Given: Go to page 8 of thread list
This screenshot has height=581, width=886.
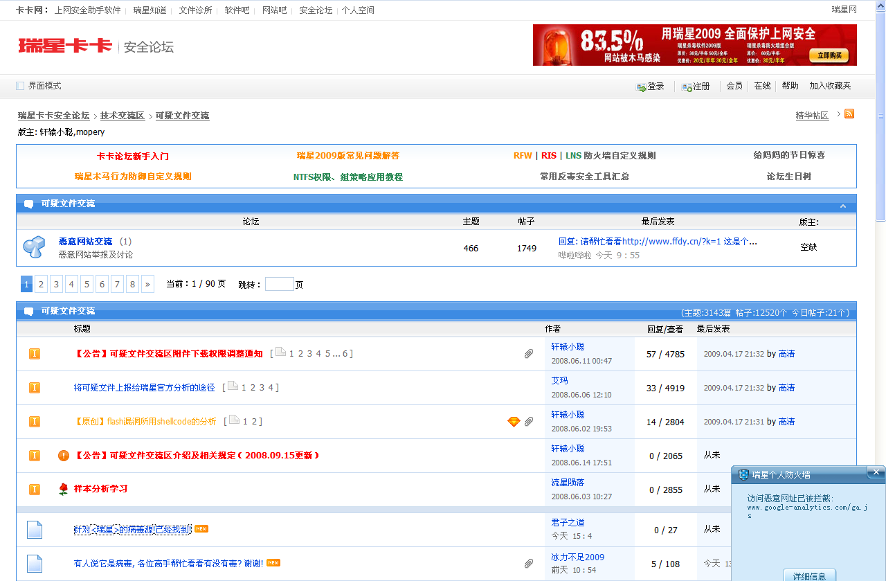Looking at the screenshot, I should 132,284.
